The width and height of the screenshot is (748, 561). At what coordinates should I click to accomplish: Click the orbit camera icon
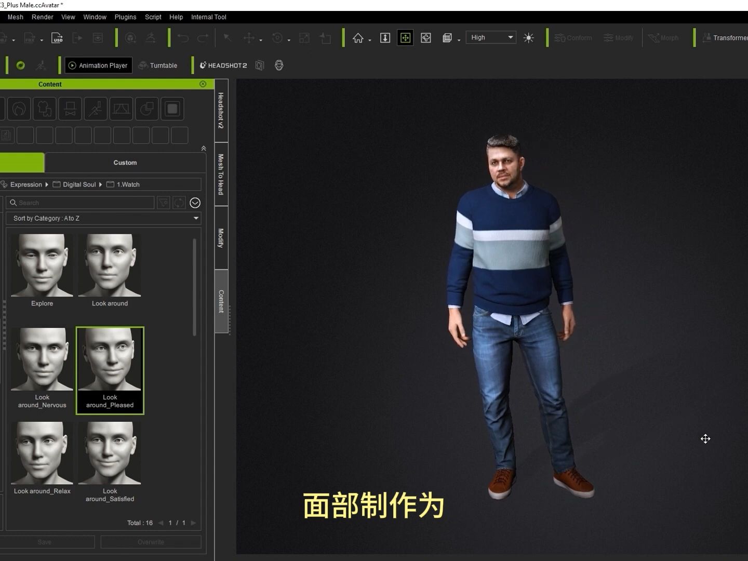click(x=426, y=38)
